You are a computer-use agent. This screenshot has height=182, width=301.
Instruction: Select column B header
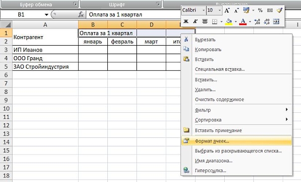point(93,25)
